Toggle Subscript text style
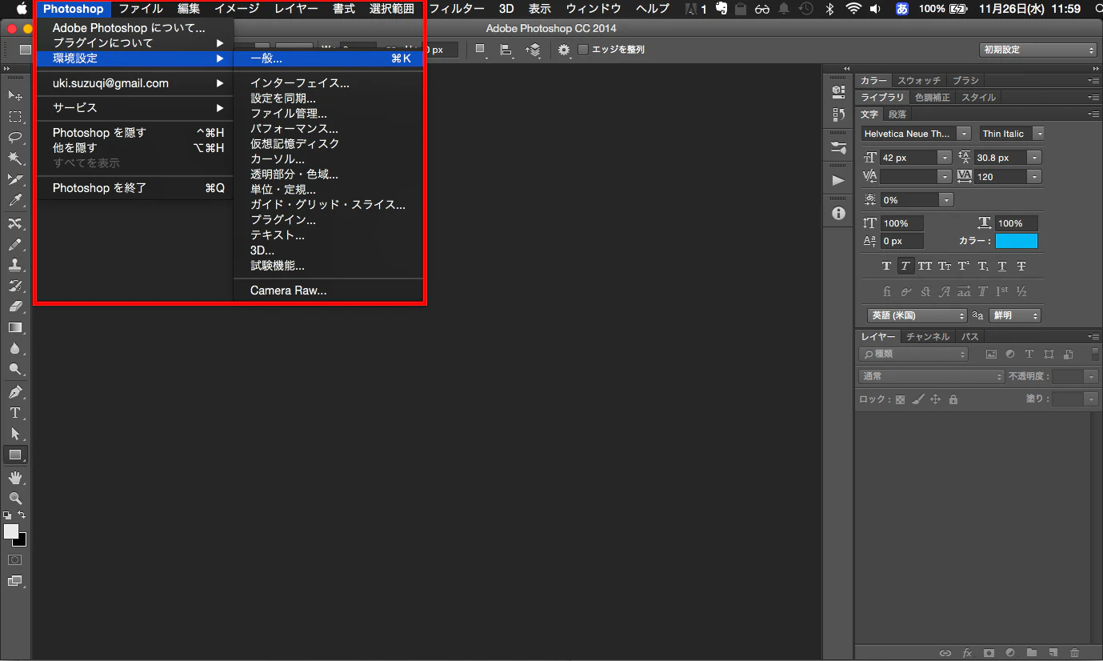Screen dimensions: 1103x661 [983, 266]
